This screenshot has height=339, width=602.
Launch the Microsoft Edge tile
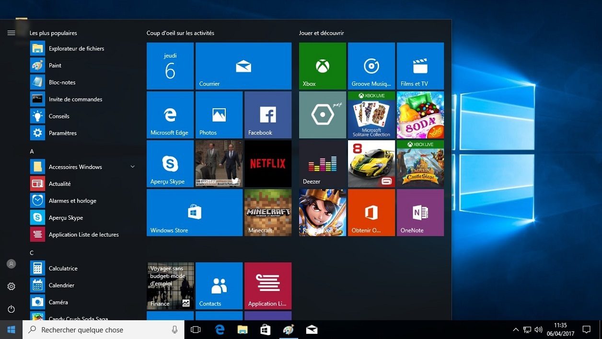point(170,115)
